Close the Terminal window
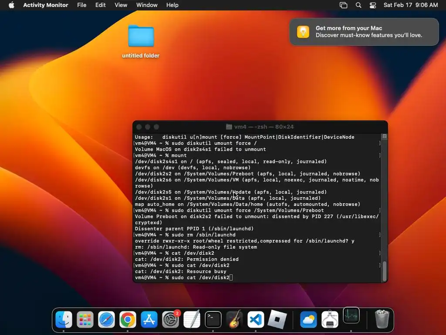The image size is (446, 335). click(139, 127)
